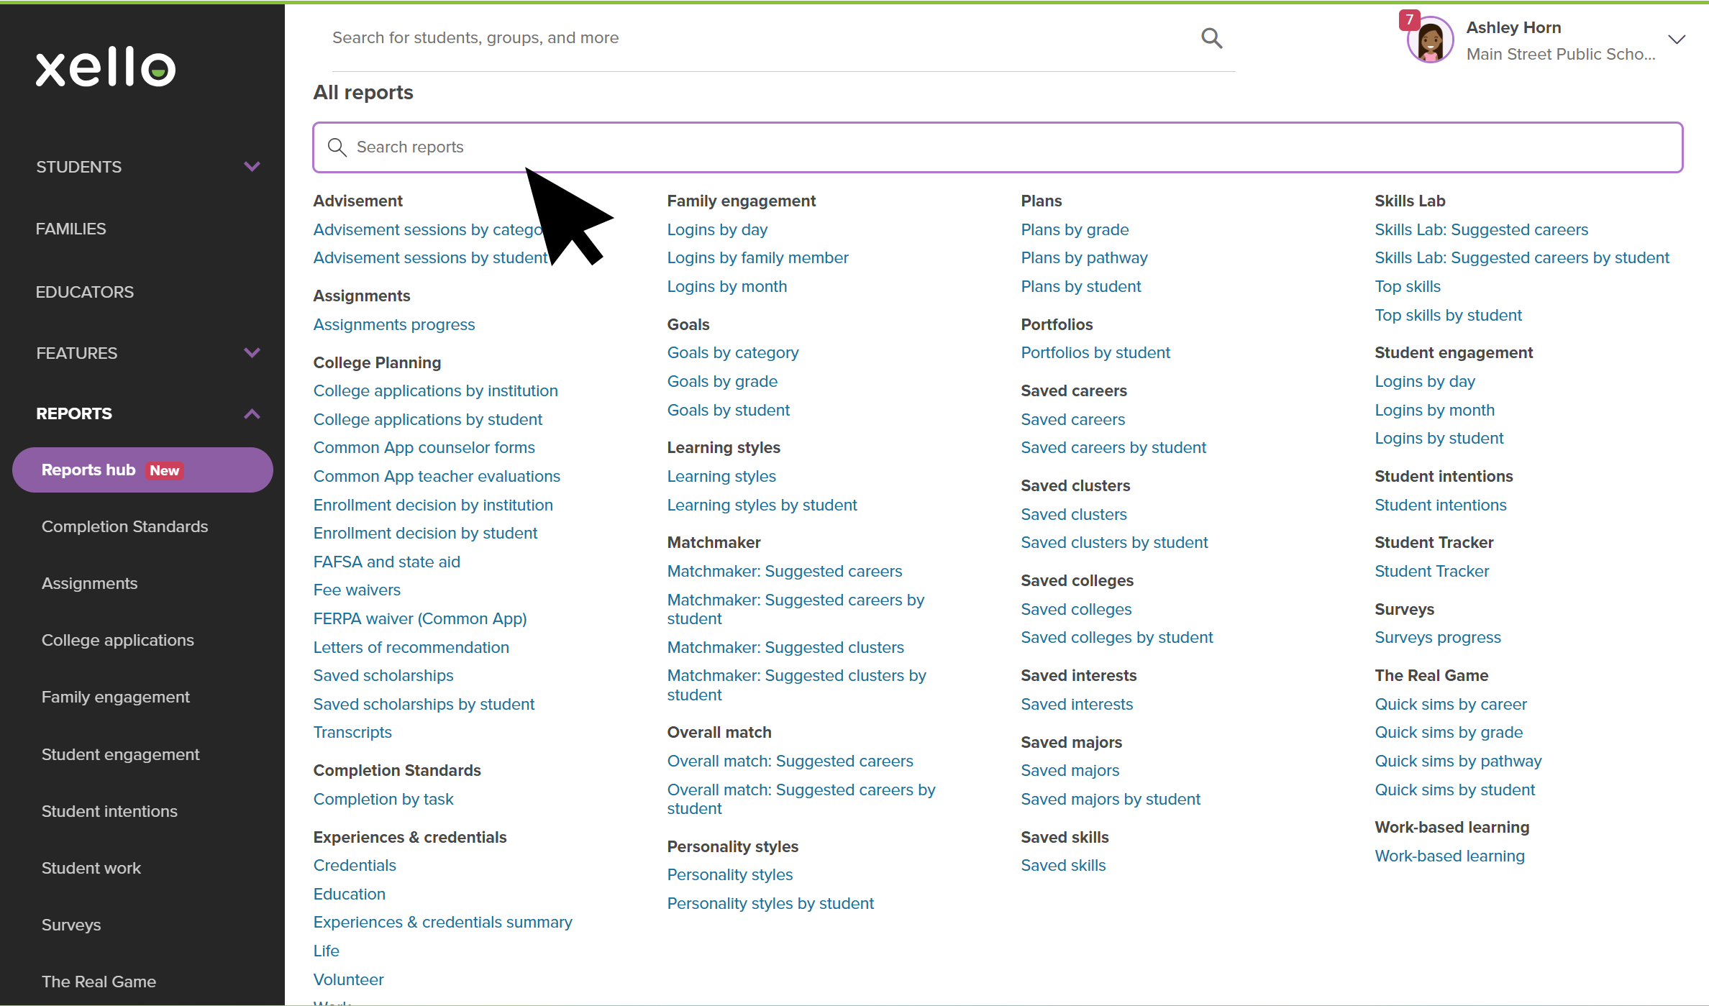Open Common App teacher evaluations report
The height and width of the screenshot is (1006, 1709).
click(x=437, y=476)
